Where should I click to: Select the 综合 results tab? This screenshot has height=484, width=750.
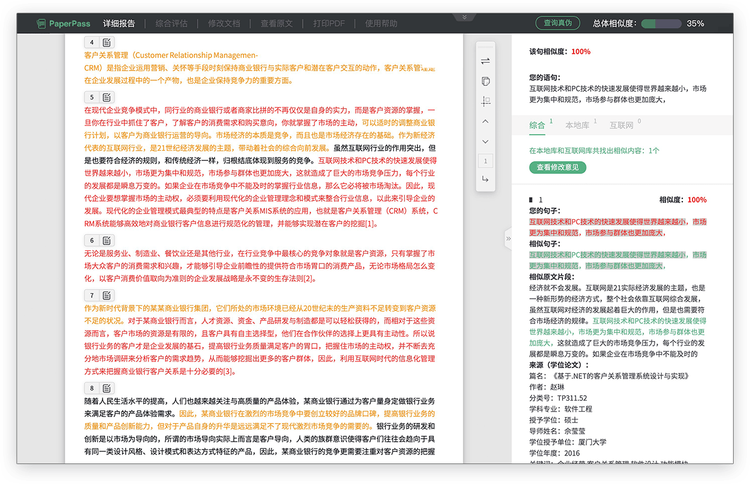click(537, 125)
